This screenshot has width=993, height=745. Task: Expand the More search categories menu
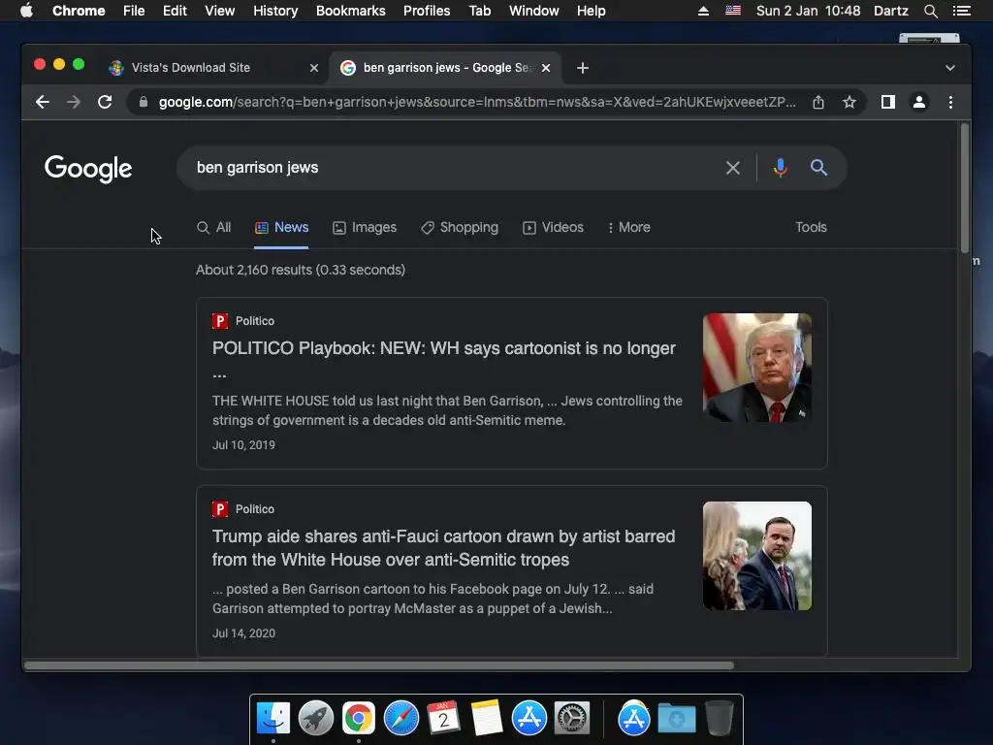(628, 227)
